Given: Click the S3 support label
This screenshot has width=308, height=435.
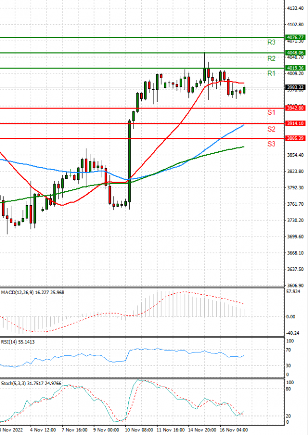Looking at the screenshot, I should [272, 144].
